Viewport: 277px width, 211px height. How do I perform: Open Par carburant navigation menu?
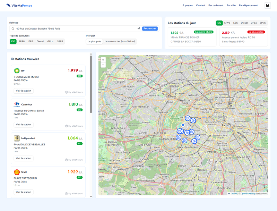click(x=216, y=6)
